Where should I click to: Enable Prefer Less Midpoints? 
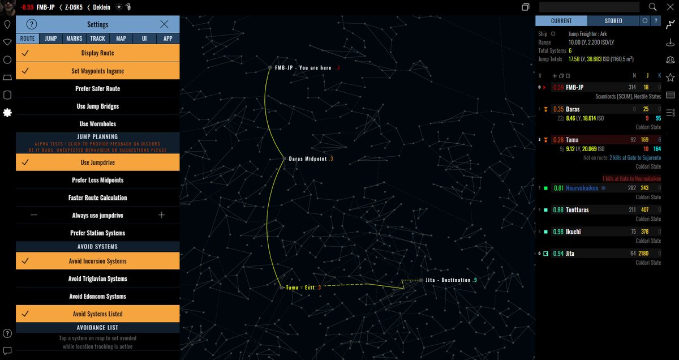[98, 180]
